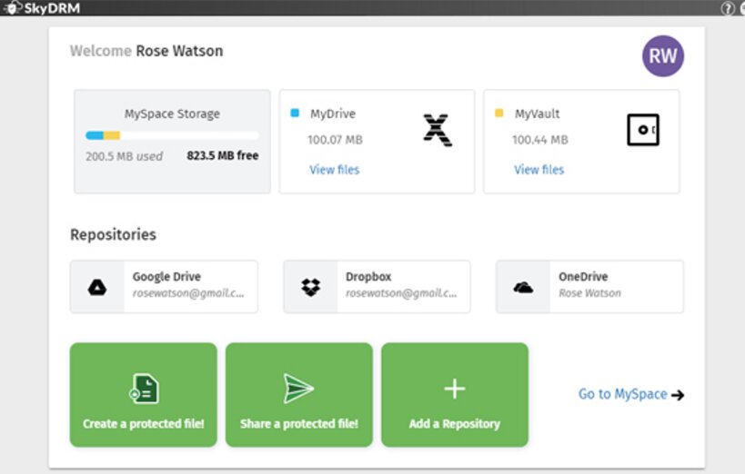Click the Repositories heading
745x474 pixels.
coord(113,234)
